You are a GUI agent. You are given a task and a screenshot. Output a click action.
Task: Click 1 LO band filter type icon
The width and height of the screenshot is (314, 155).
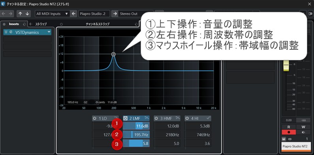116,118
